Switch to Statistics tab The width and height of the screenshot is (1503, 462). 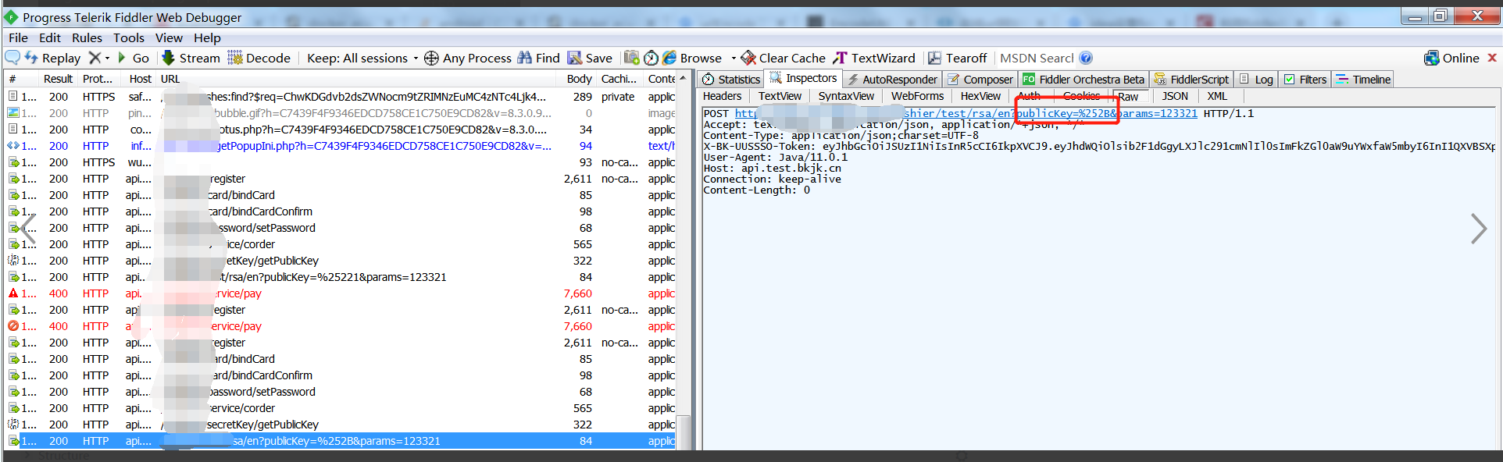[x=730, y=79]
